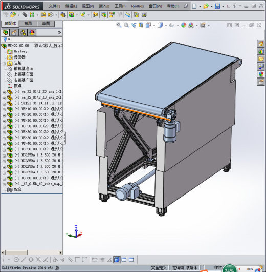The width and height of the screenshot is (266, 272).
Task: Open the View Settings dropdown arrow
Action: click(x=209, y=26)
